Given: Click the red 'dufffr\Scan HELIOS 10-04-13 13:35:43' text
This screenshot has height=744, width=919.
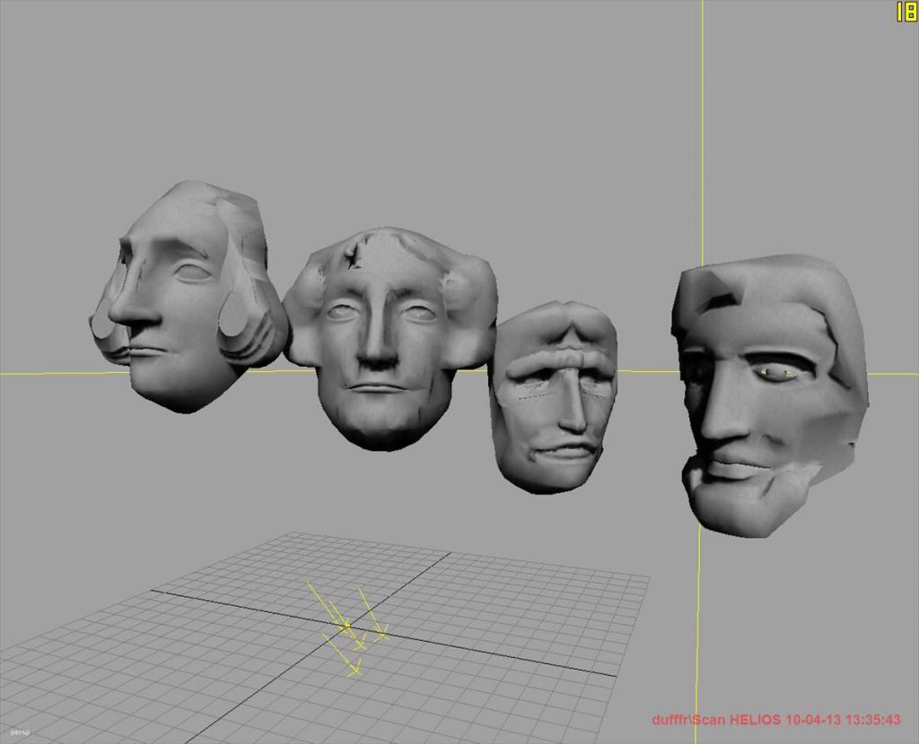Looking at the screenshot, I should [x=776, y=720].
